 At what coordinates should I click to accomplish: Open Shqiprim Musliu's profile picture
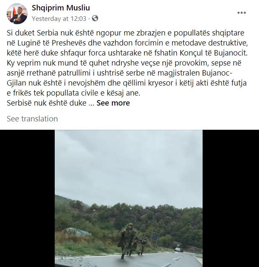(x=17, y=13)
